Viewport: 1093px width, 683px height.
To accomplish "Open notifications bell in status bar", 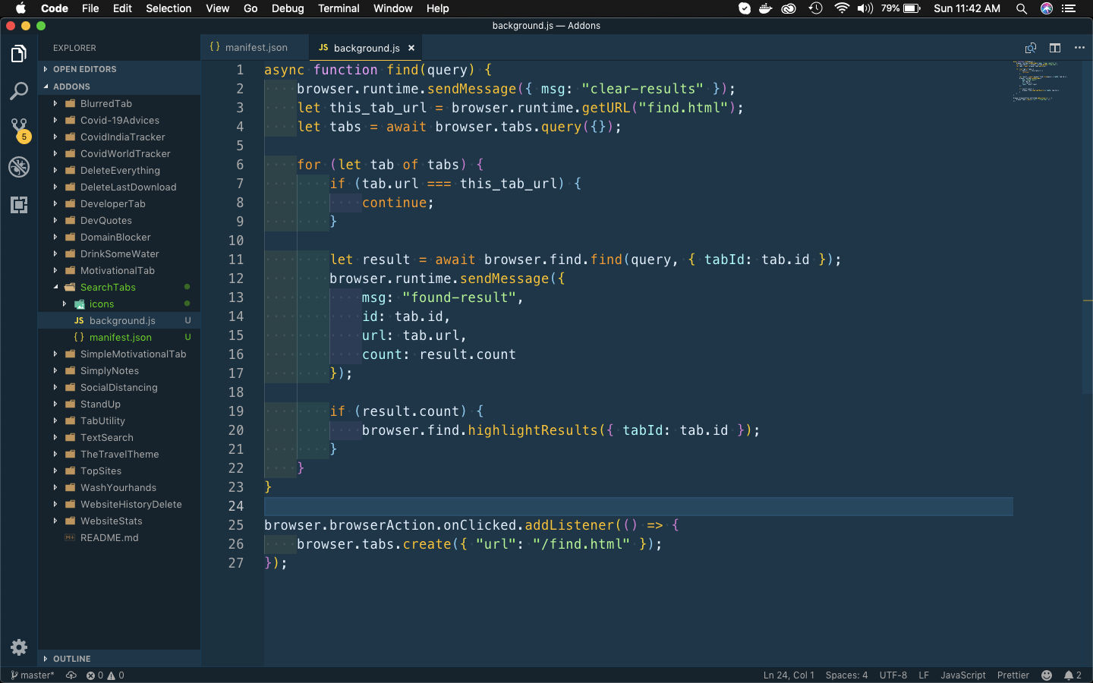I will 1073,675.
